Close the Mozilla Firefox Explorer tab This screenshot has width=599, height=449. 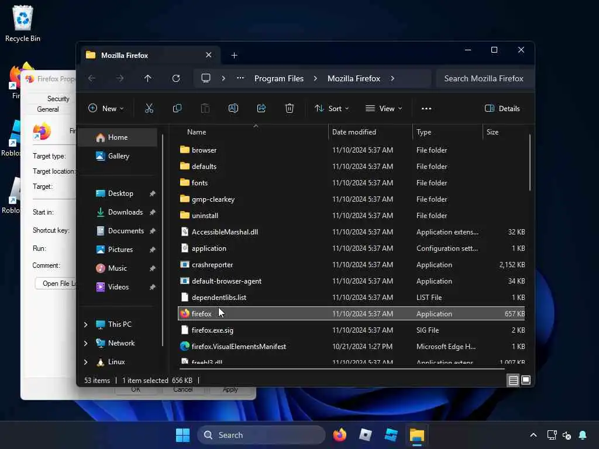(x=209, y=55)
